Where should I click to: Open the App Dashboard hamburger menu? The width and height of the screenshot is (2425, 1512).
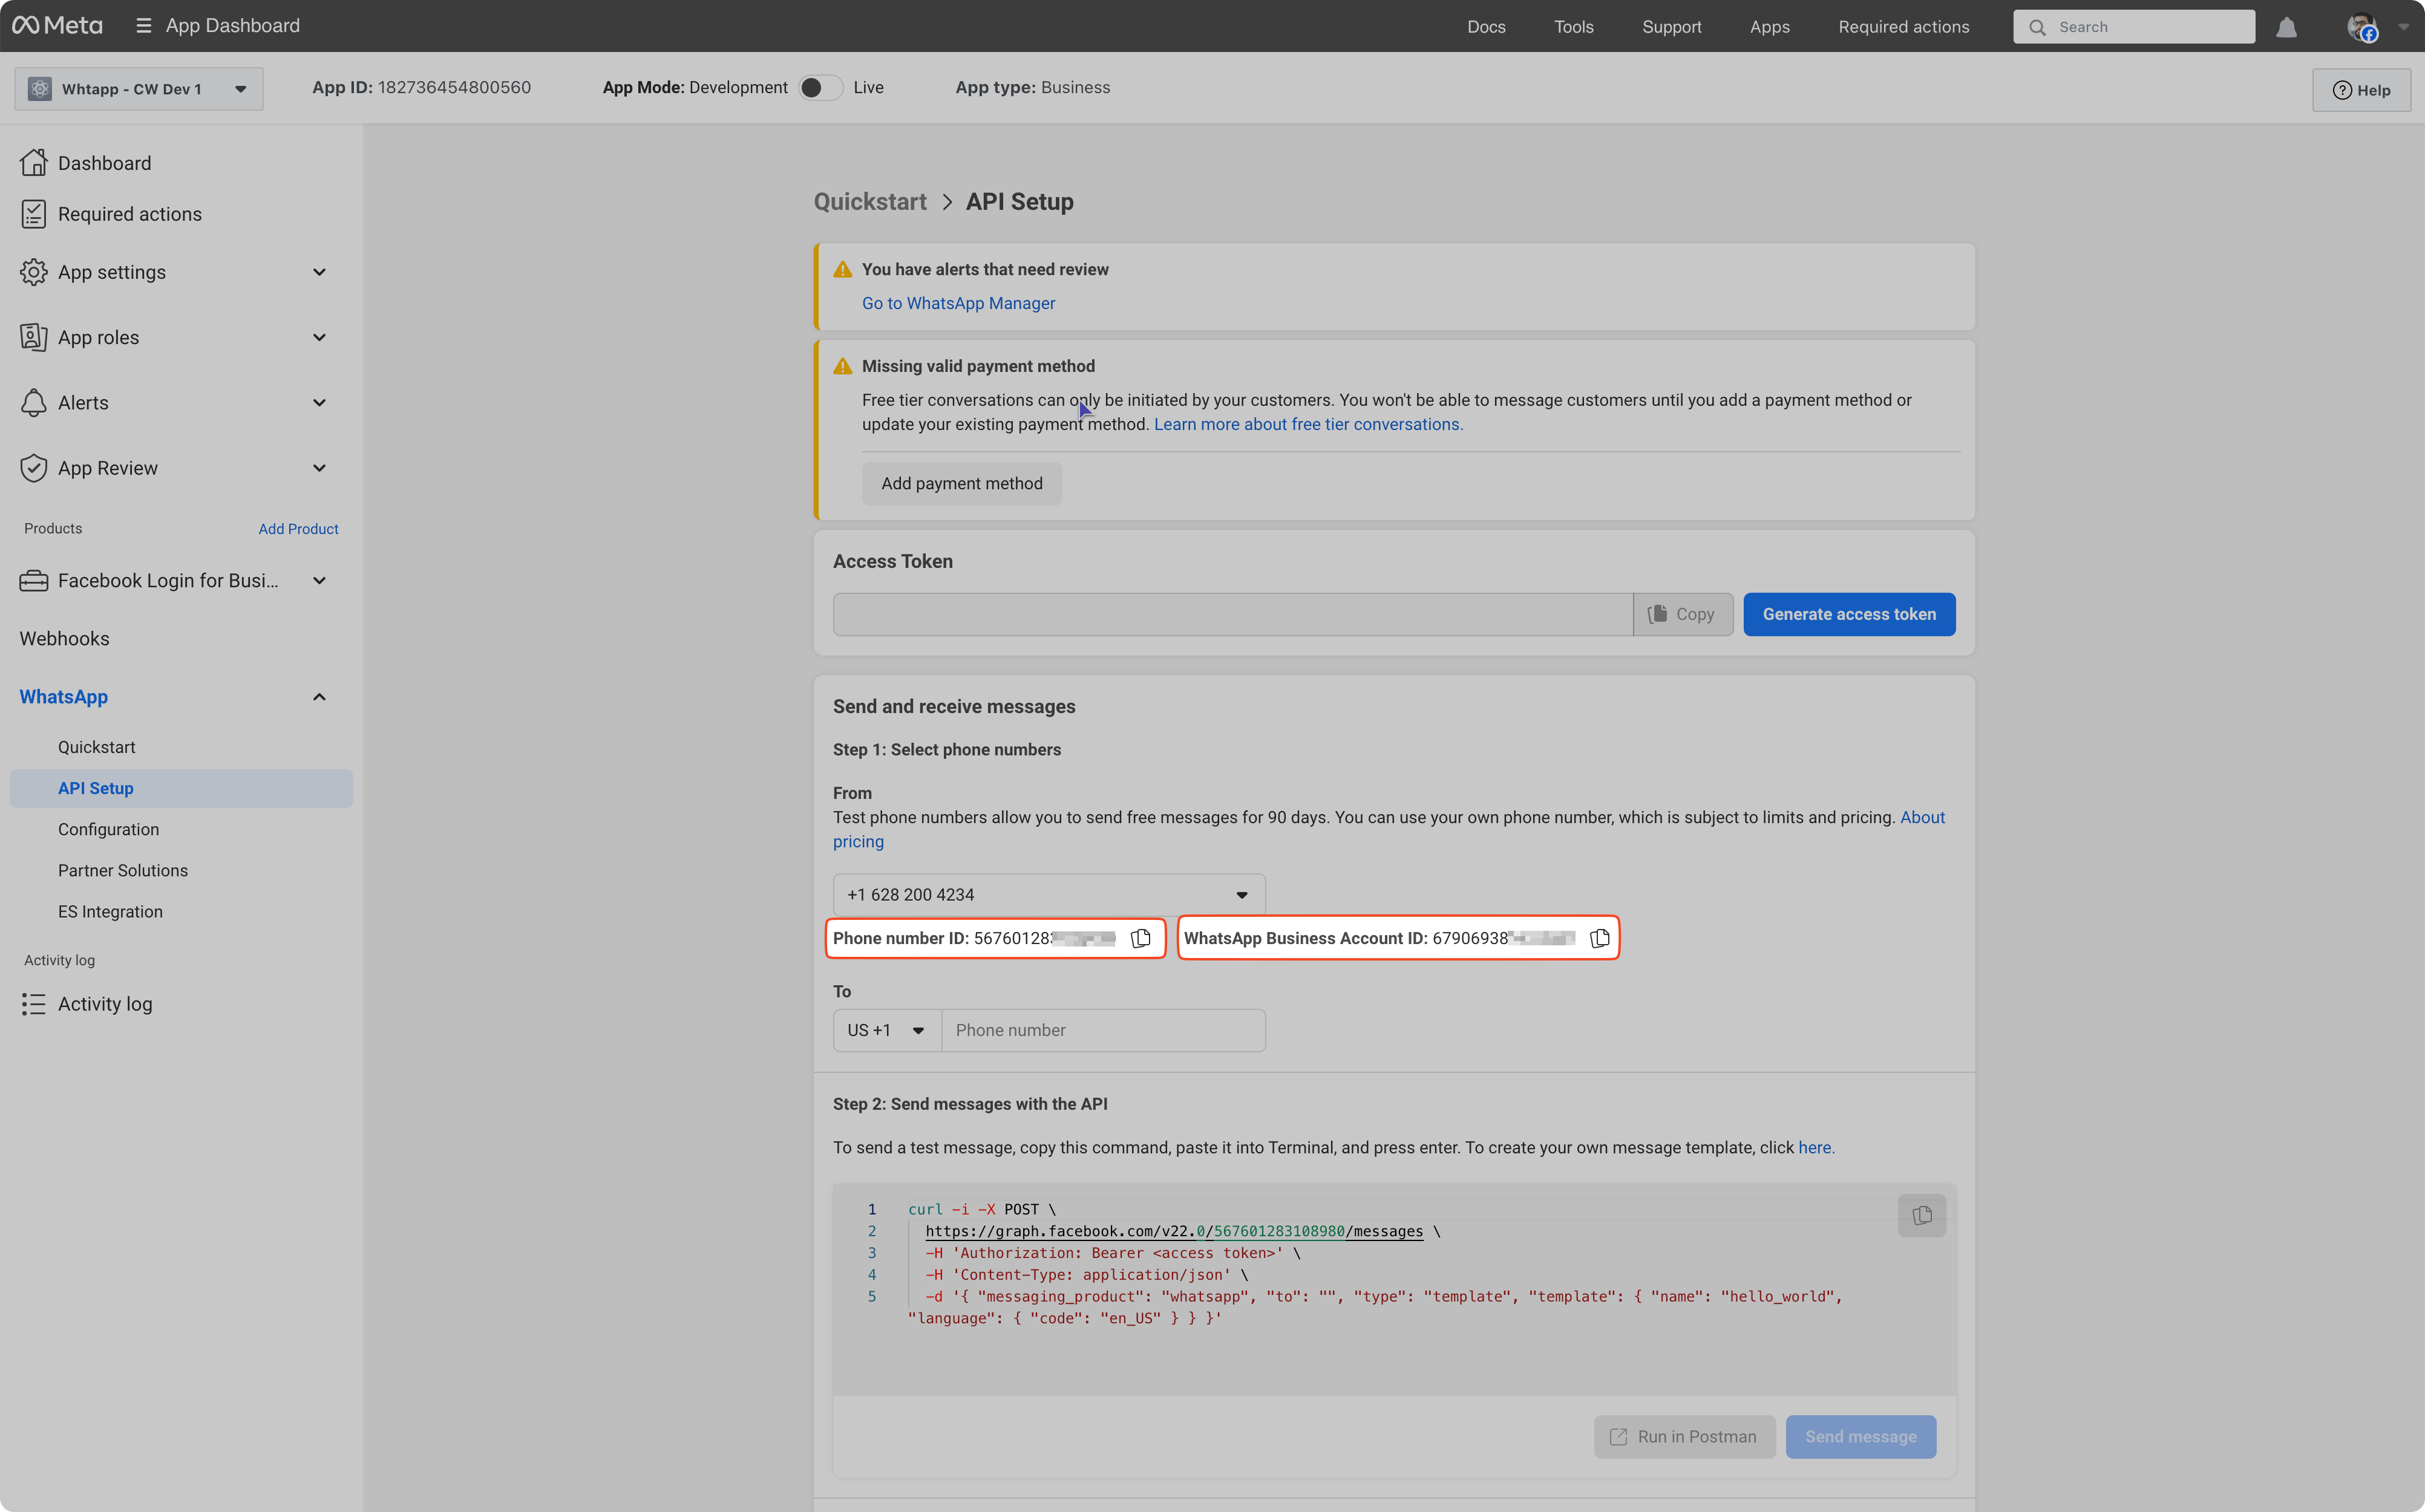tap(144, 26)
